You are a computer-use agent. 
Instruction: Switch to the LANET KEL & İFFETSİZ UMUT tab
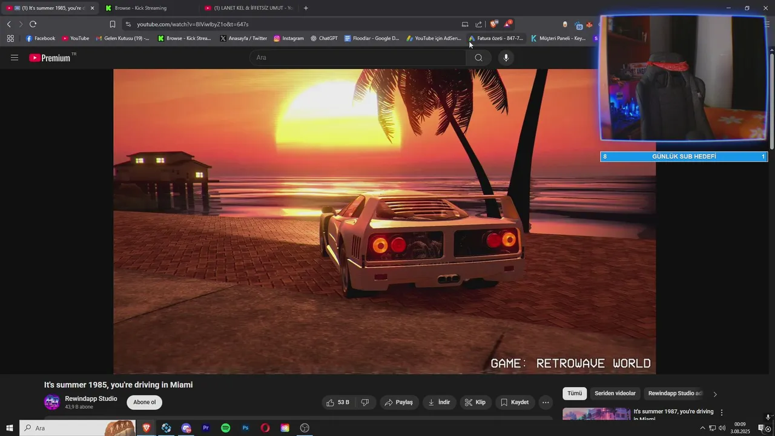[x=248, y=8]
